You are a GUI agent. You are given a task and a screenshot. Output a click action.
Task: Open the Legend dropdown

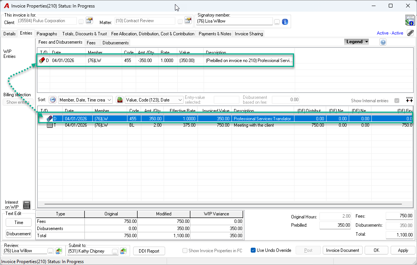pyautogui.click(x=357, y=42)
